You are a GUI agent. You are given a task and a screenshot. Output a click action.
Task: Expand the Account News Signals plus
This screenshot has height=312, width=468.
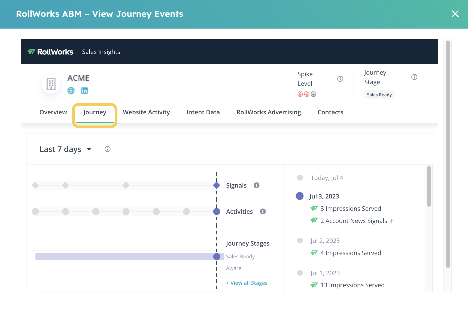[x=392, y=221]
